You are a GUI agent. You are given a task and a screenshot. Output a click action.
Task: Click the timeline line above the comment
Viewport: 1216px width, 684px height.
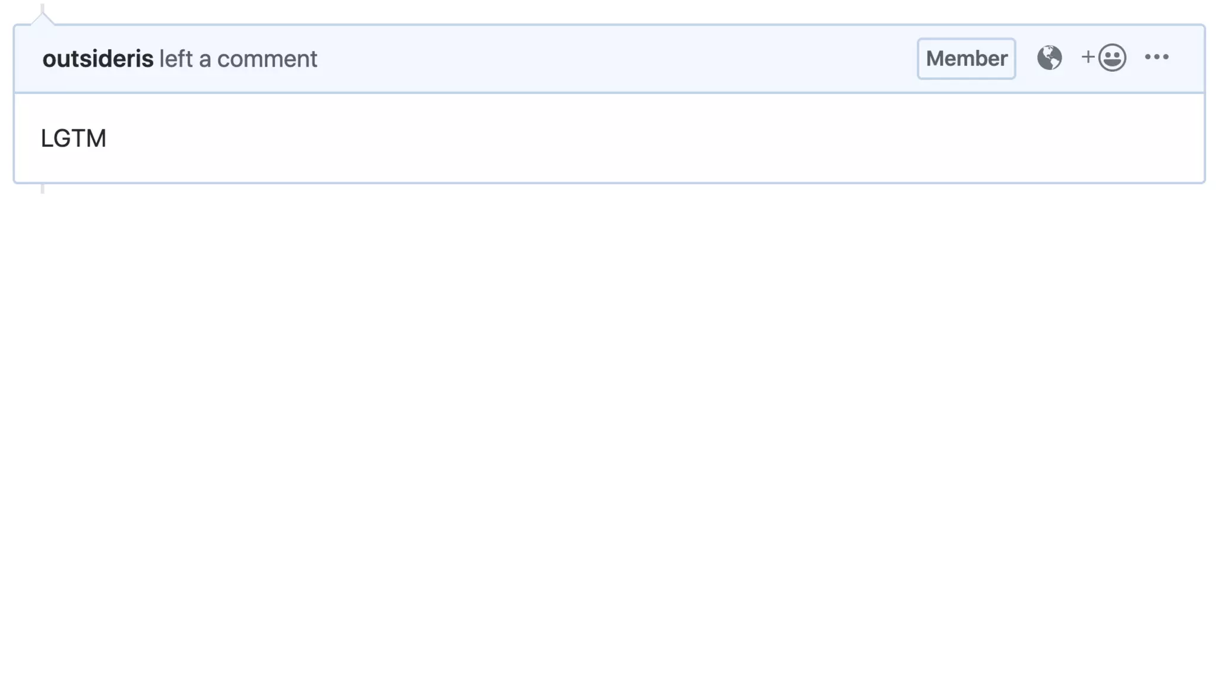tap(42, 7)
